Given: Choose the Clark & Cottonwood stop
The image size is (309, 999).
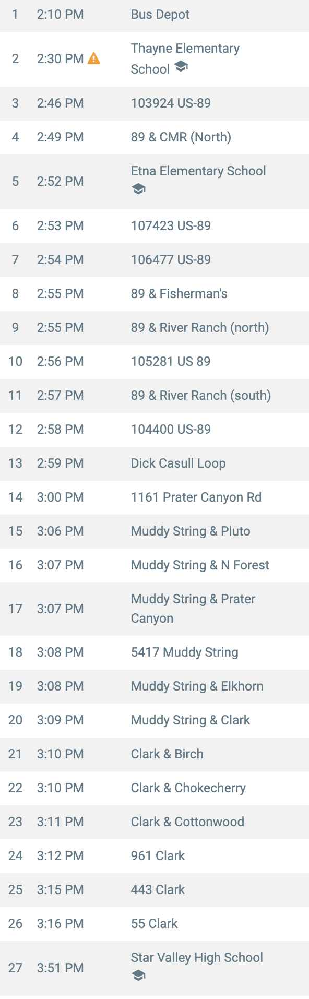Looking at the screenshot, I should (154, 822).
